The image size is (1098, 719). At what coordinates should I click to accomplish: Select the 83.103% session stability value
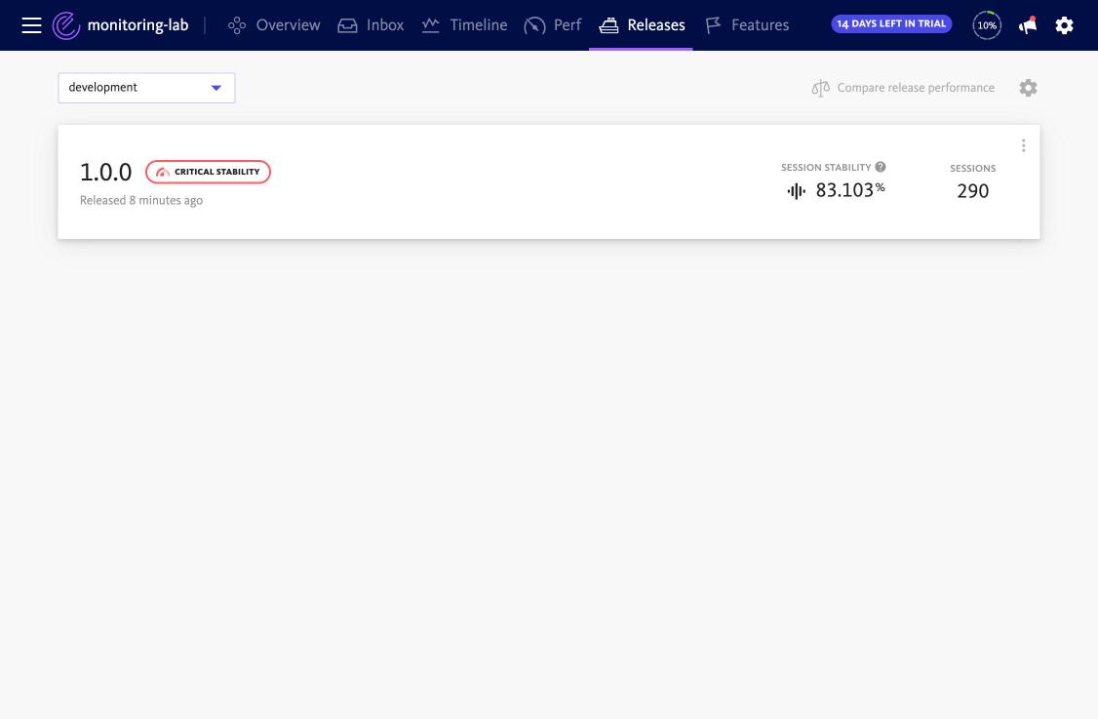point(850,190)
